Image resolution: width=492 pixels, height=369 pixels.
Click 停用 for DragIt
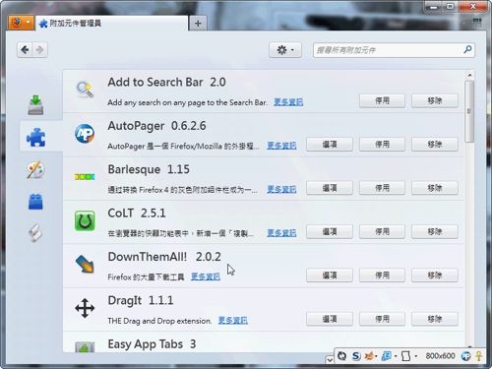(382, 319)
